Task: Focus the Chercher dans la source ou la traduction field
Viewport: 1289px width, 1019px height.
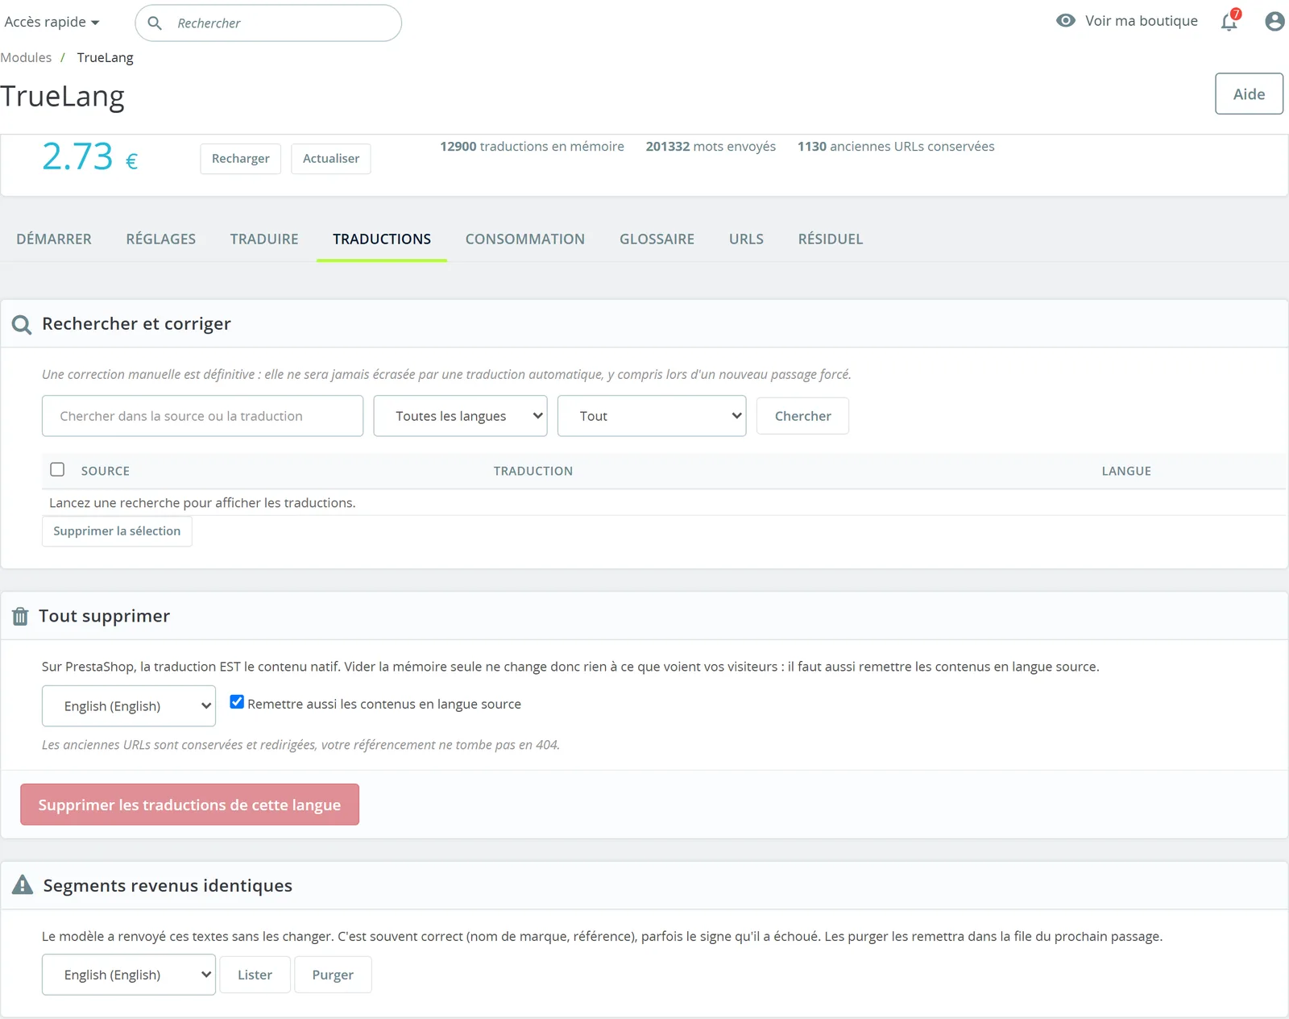Action: pos(202,416)
